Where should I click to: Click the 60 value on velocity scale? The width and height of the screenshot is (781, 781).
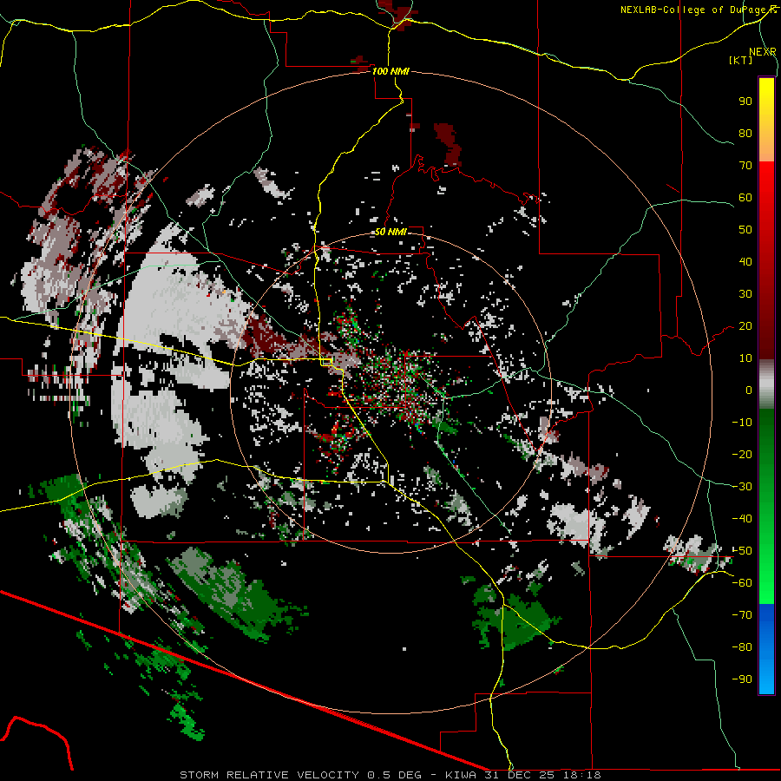[x=745, y=198]
